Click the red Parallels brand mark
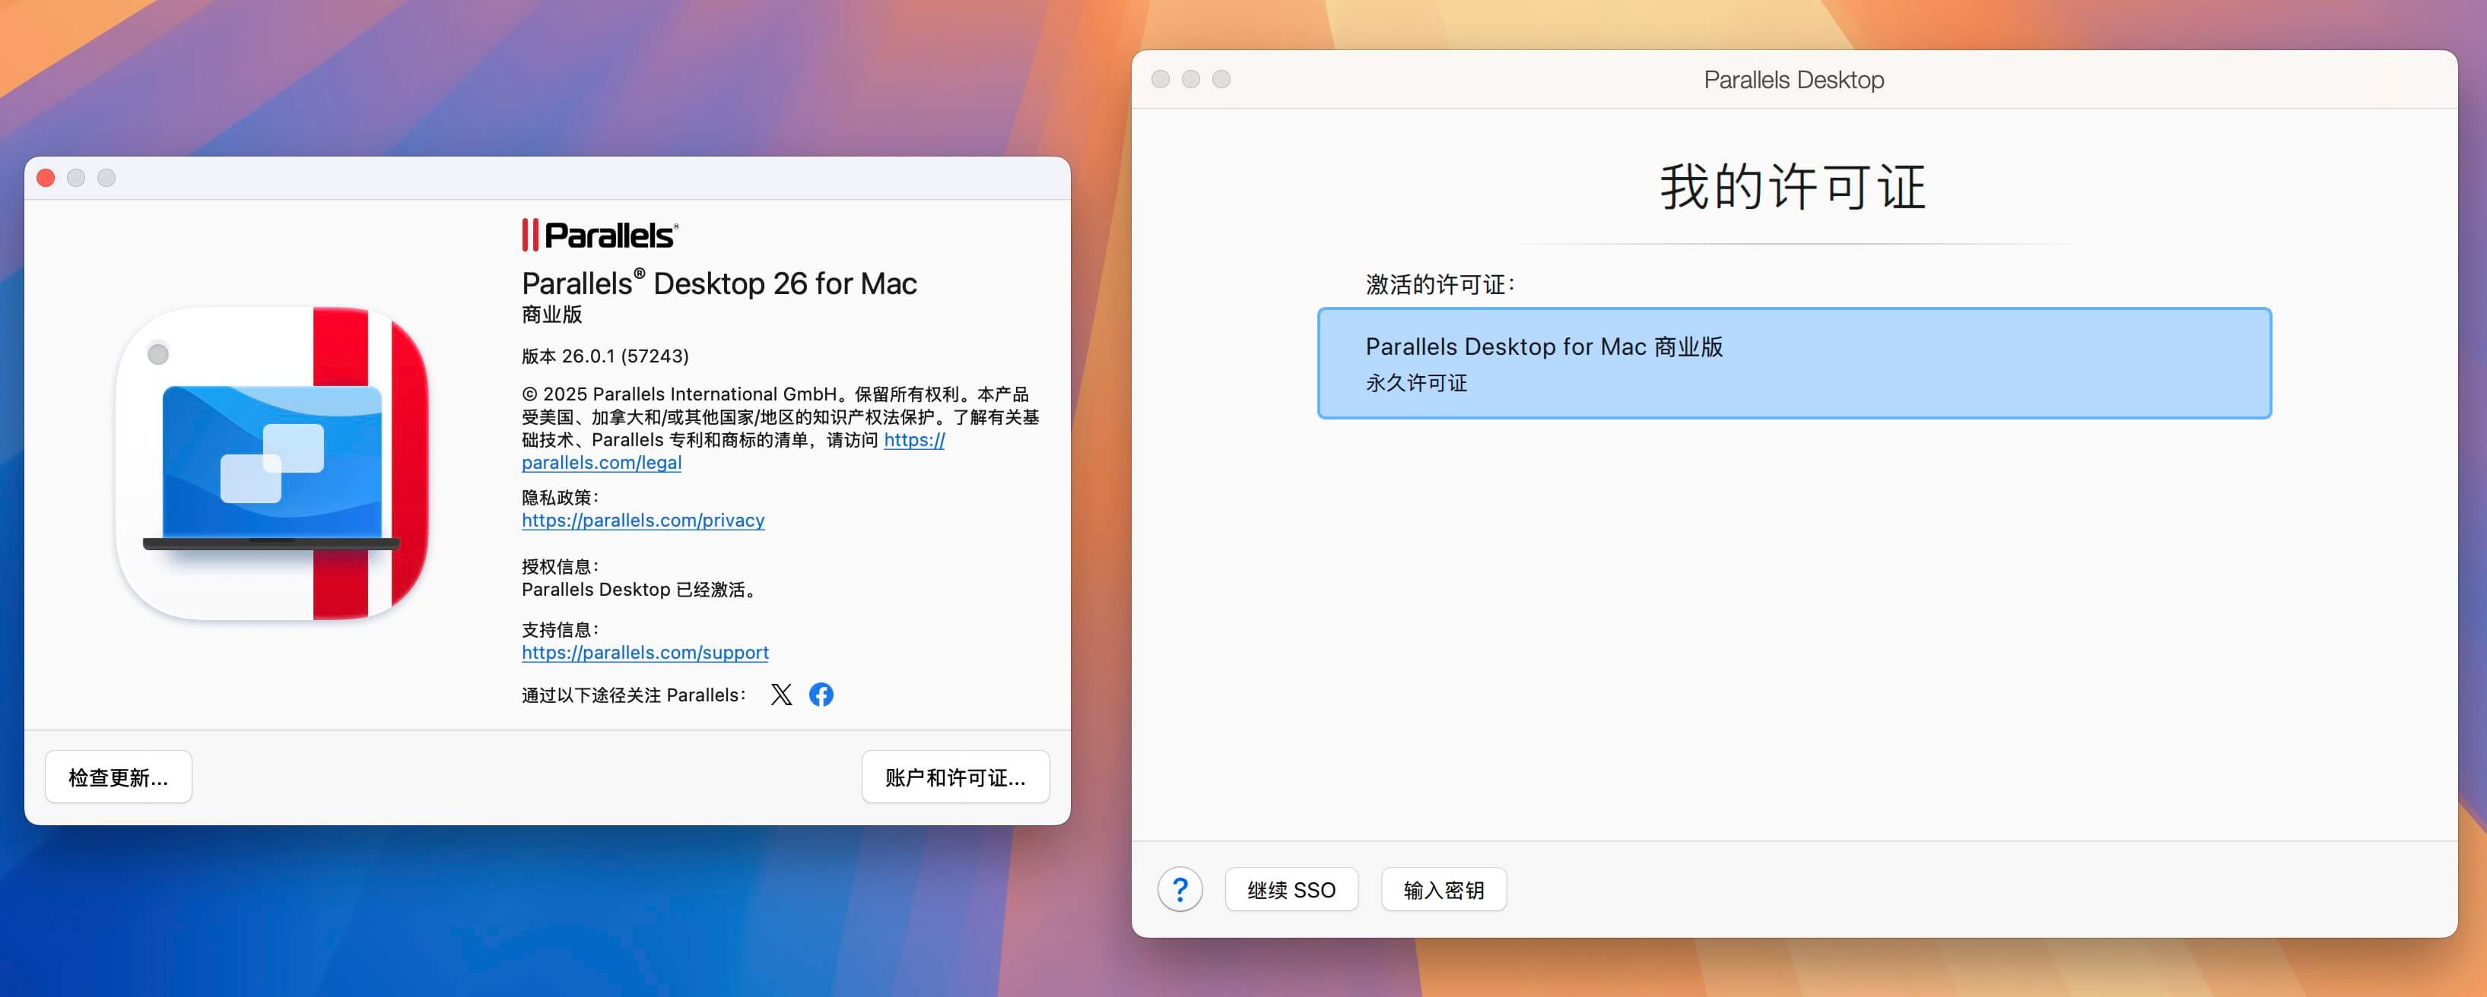The height and width of the screenshot is (997, 2487). coord(529,236)
